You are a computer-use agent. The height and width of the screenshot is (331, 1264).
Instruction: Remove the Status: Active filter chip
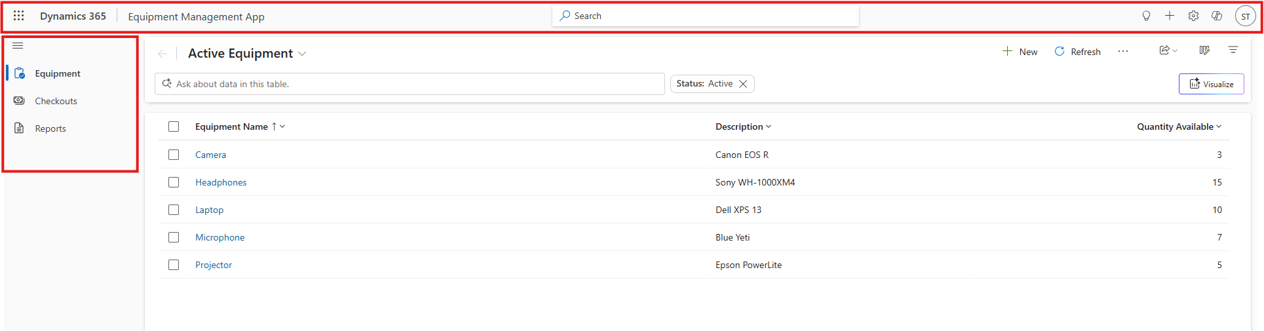pyautogui.click(x=743, y=84)
